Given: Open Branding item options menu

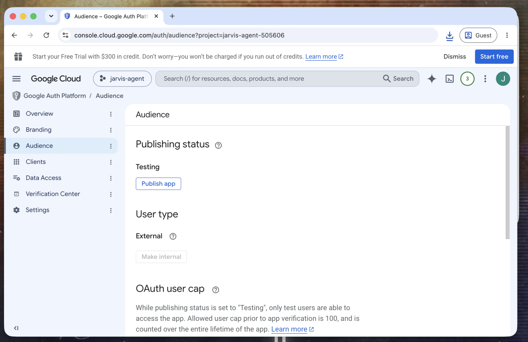Looking at the screenshot, I should (x=111, y=130).
